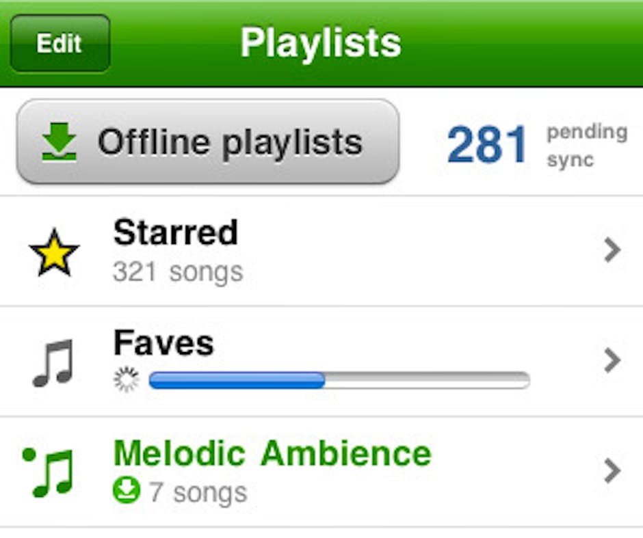
Task: Click the loading spinner under Faves
Action: (x=126, y=380)
